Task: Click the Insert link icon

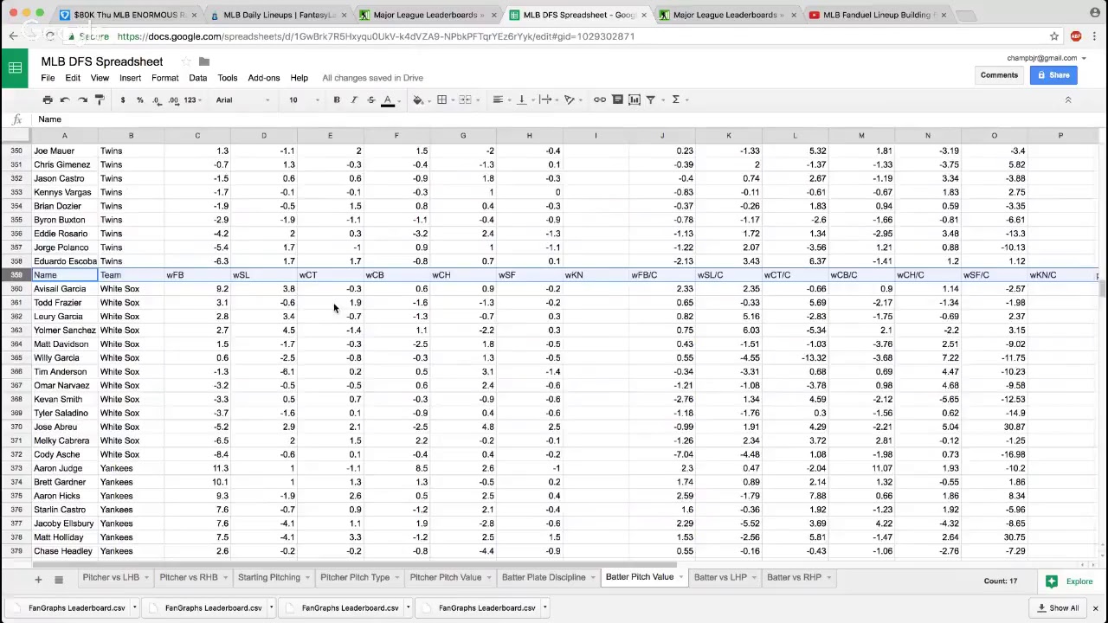Action: click(x=599, y=100)
